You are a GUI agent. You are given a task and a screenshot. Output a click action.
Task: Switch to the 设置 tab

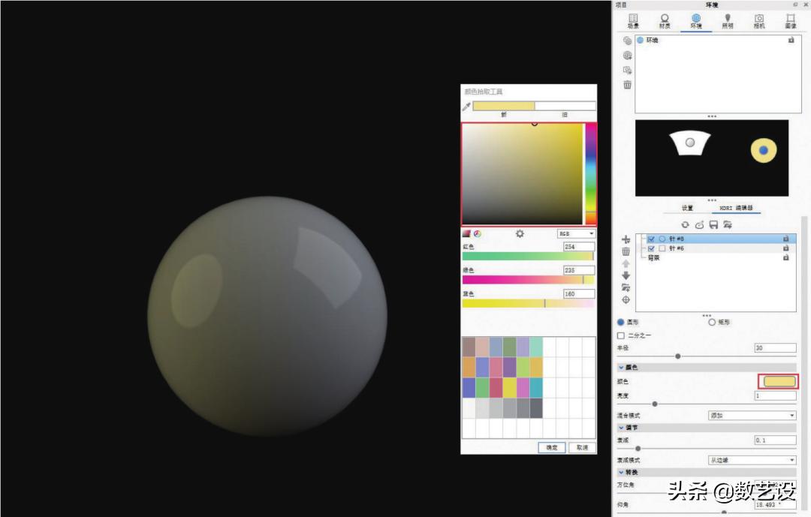click(687, 208)
